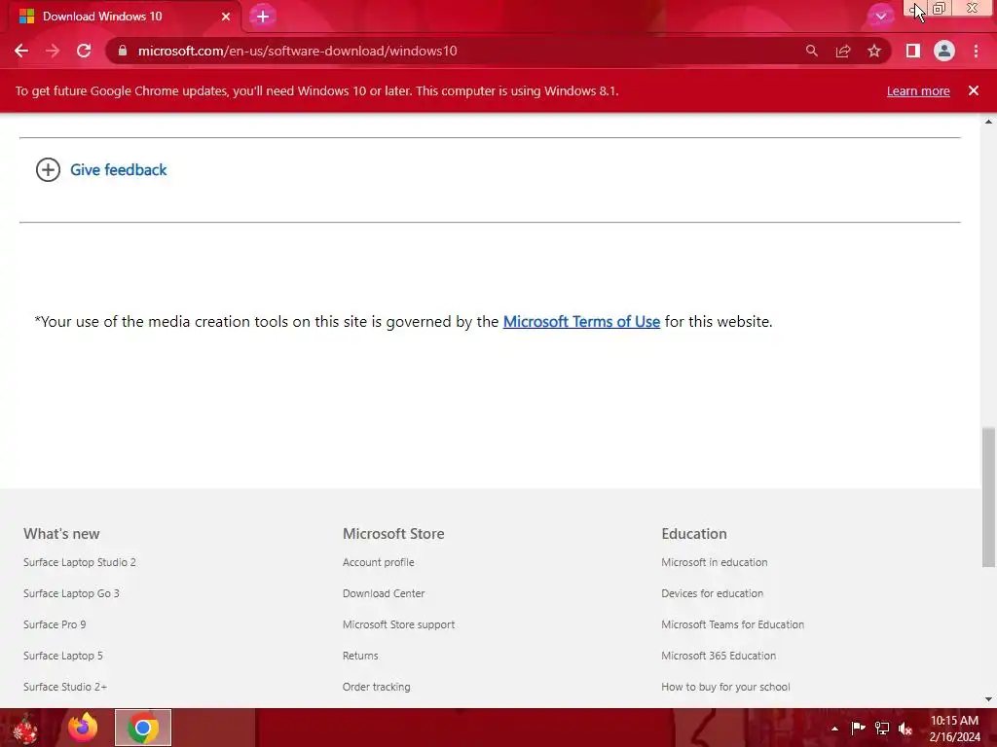The image size is (997, 747).
Task: Open Devices for education link
Action: point(712,593)
